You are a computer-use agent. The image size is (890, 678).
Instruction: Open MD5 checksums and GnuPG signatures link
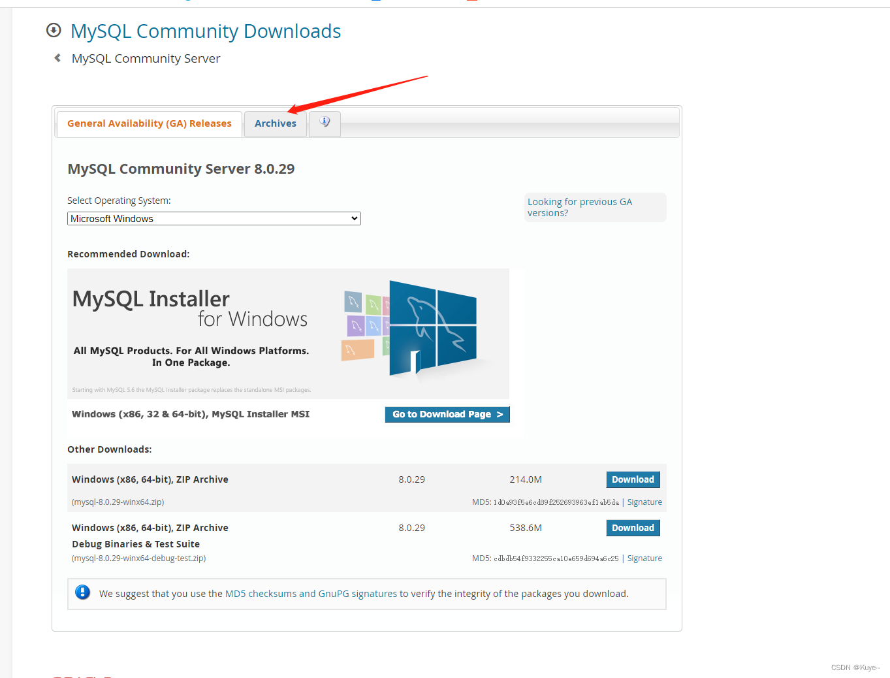click(311, 594)
